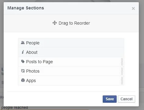The height and width of the screenshot is (110, 144).
Task: Click the people reached text behind dialog
Action: 15,108
